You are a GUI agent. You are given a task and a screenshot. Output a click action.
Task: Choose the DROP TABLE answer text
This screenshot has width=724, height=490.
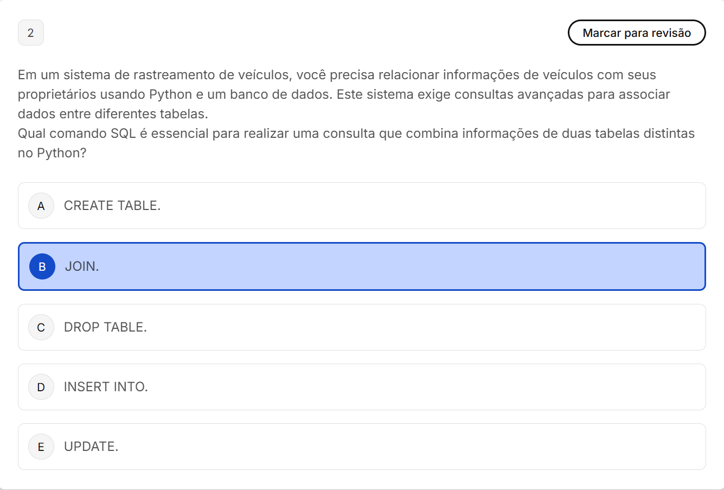105,327
